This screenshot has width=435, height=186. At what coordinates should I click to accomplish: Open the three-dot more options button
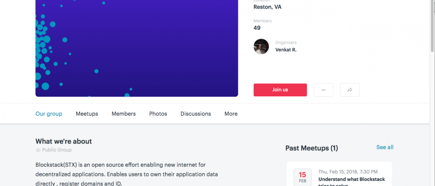click(x=323, y=90)
